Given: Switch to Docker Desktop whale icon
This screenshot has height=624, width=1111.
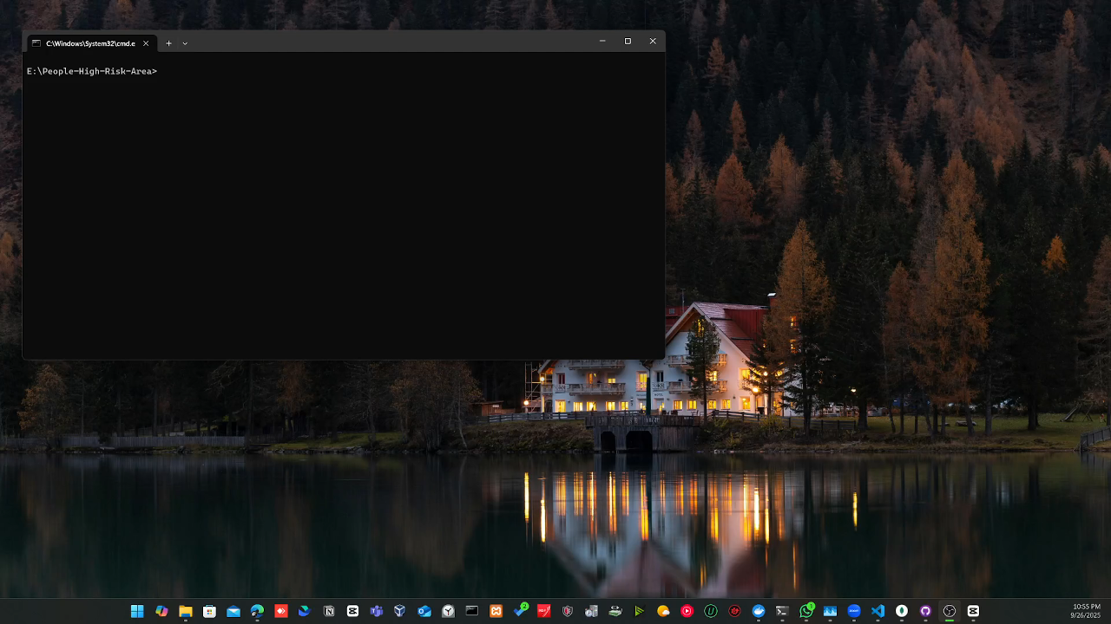Looking at the screenshot, I should coord(759,611).
